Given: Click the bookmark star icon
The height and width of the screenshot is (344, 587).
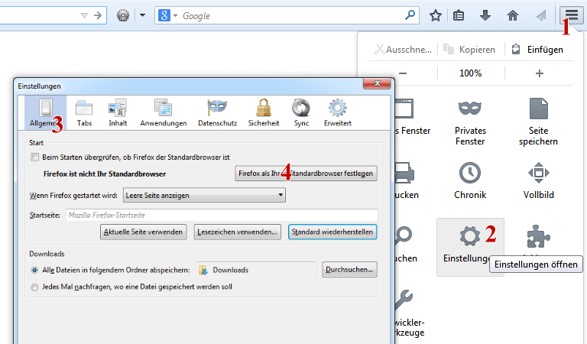Looking at the screenshot, I should pos(436,16).
